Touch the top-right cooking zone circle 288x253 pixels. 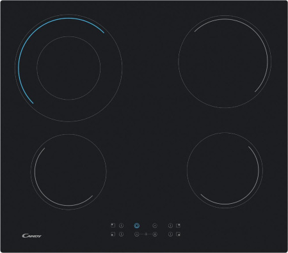pyautogui.click(x=225, y=61)
